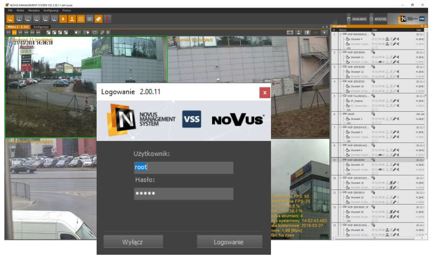This screenshot has height=258, width=434.
Task: Click the microphone icon on the Strumień 4 row
Action: [395, 39]
